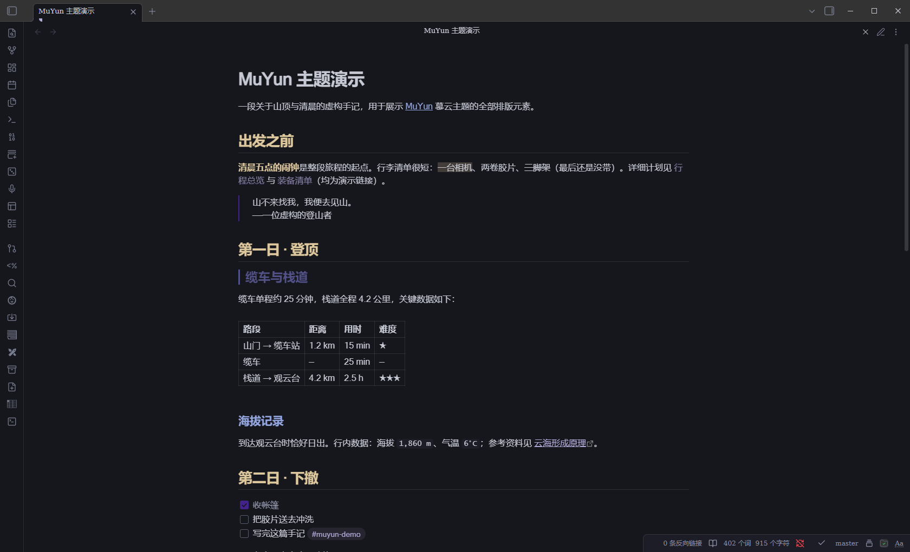Click the table cell 栈道 → 观云台
The image size is (910, 552).
click(271, 378)
